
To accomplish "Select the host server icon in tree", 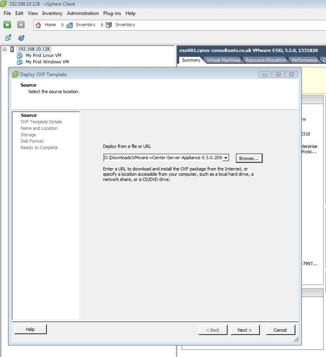I will click(12, 49).
